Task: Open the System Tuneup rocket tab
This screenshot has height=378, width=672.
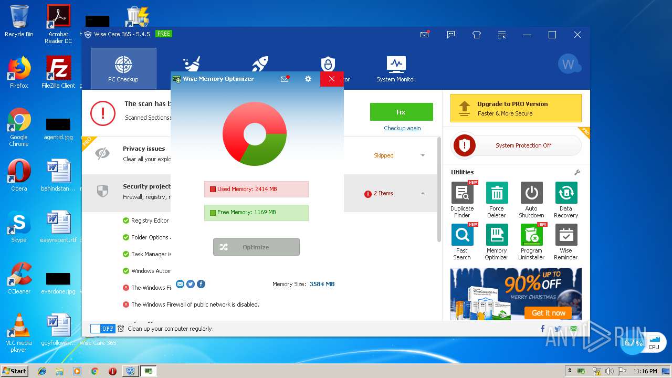Action: click(260, 65)
